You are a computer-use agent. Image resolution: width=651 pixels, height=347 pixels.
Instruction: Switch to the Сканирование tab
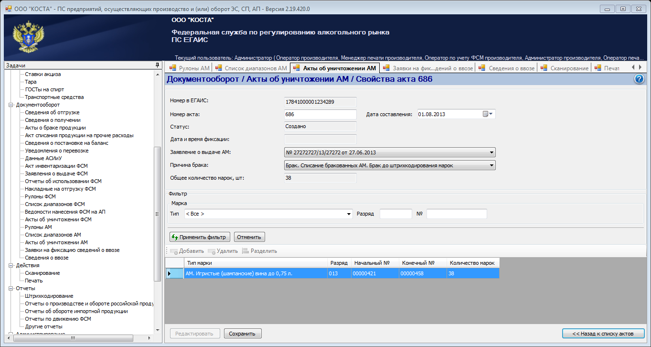pos(564,68)
